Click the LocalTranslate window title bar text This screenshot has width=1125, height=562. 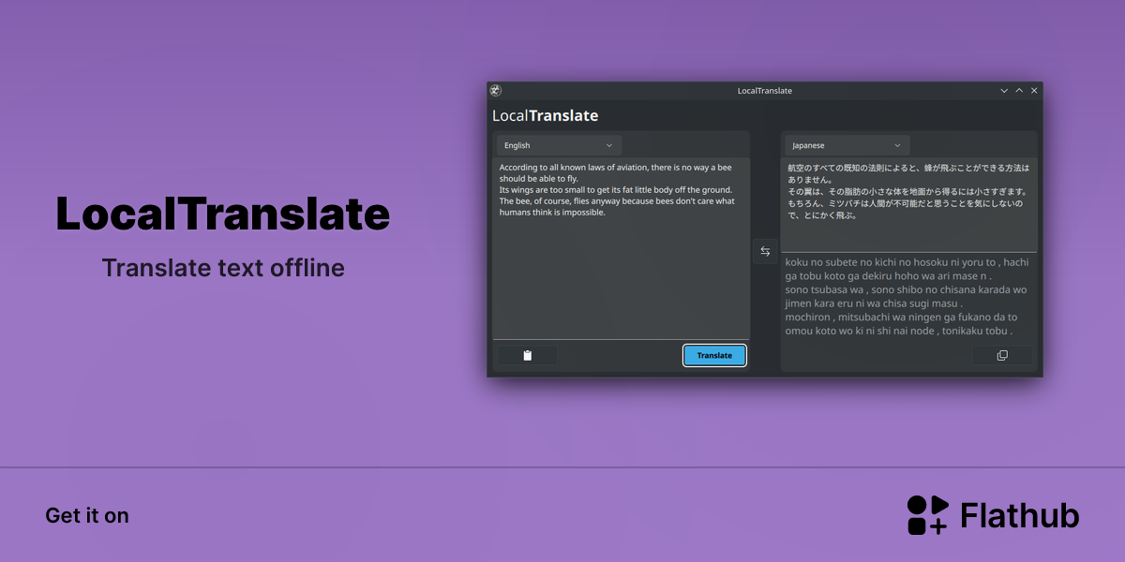point(765,91)
